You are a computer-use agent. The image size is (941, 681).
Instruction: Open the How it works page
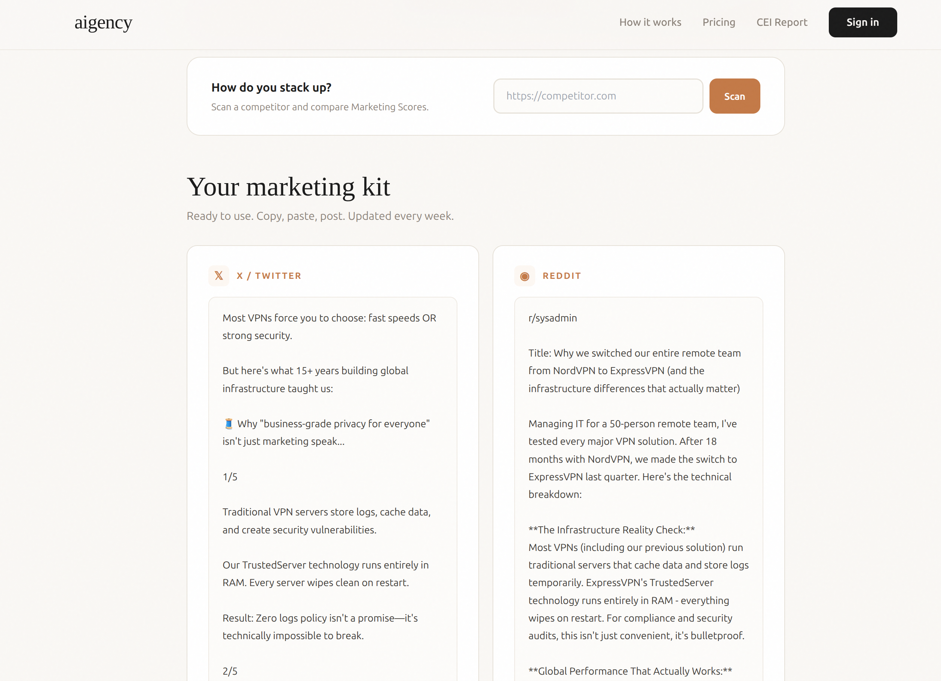pyautogui.click(x=650, y=22)
